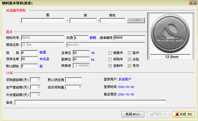Select the 物料代号 field with M0009
The height and width of the screenshot is (121, 198).
42,38
